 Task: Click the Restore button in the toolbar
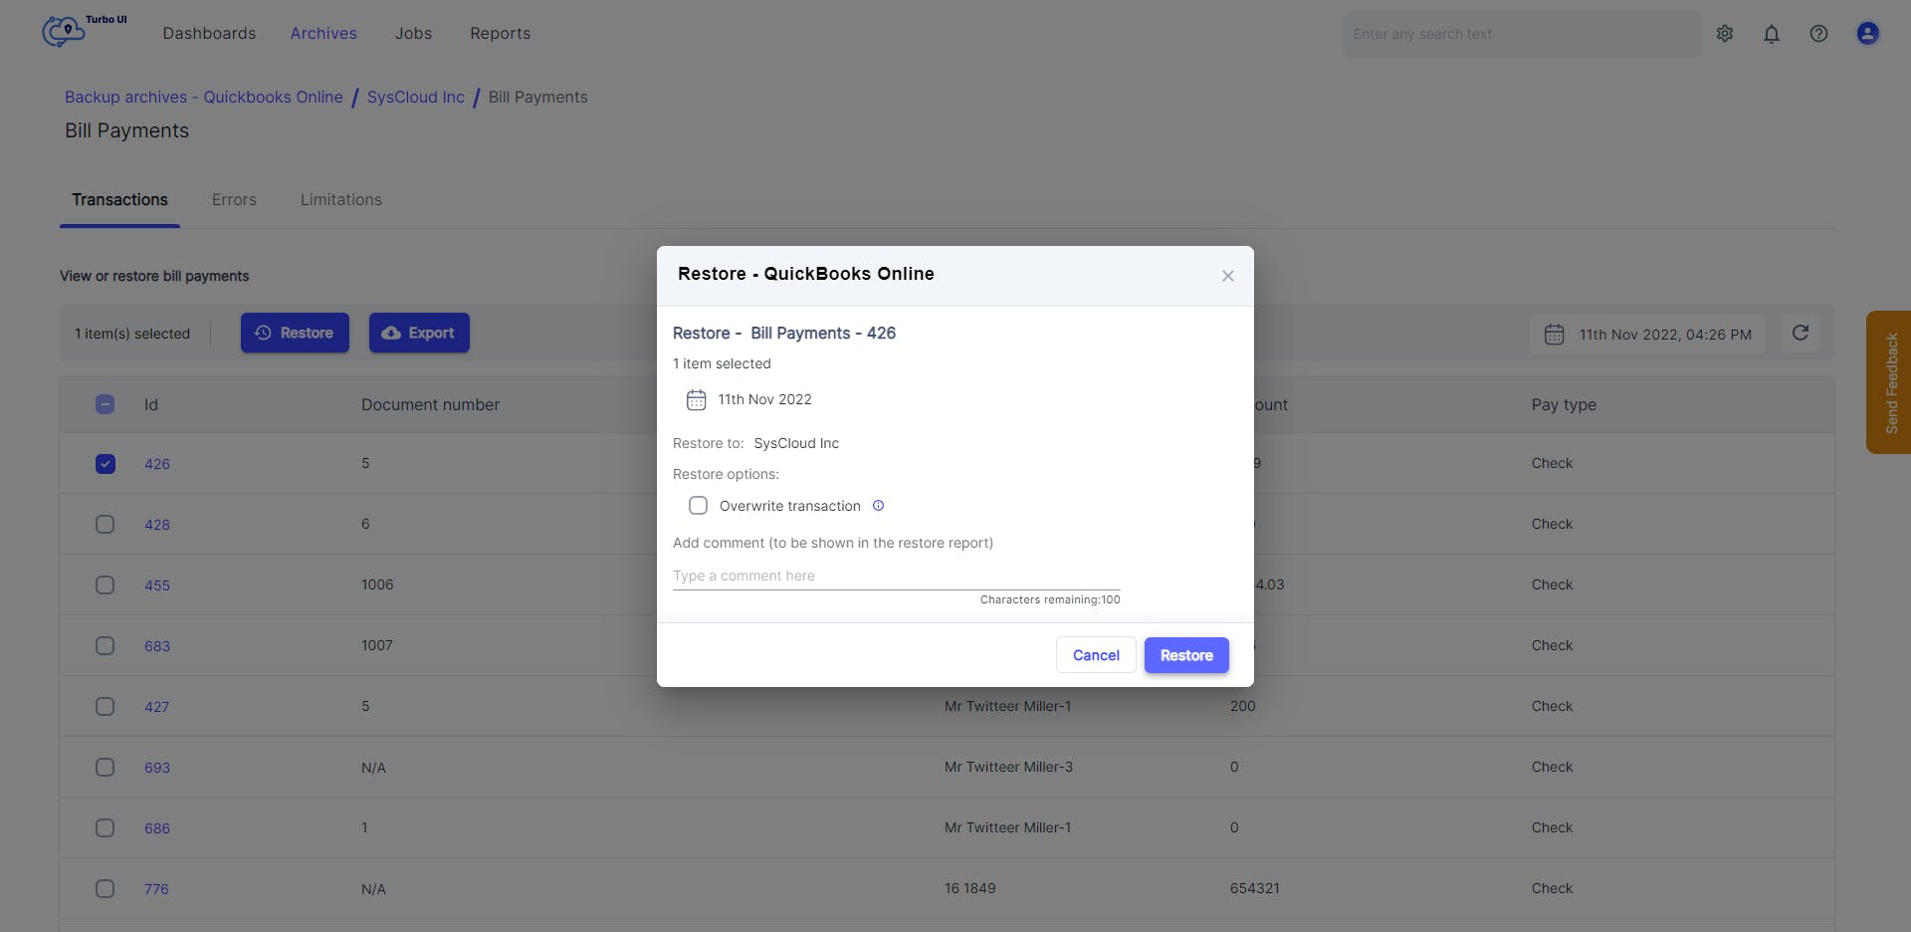pyautogui.click(x=295, y=333)
